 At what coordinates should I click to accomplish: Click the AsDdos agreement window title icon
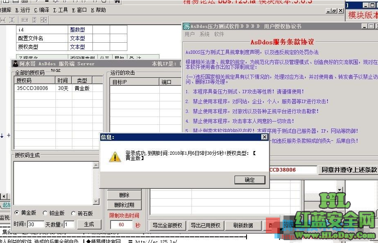pyautogui.click(x=187, y=26)
